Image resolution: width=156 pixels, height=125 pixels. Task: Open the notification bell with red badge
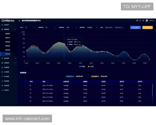pyautogui.click(x=137, y=21)
